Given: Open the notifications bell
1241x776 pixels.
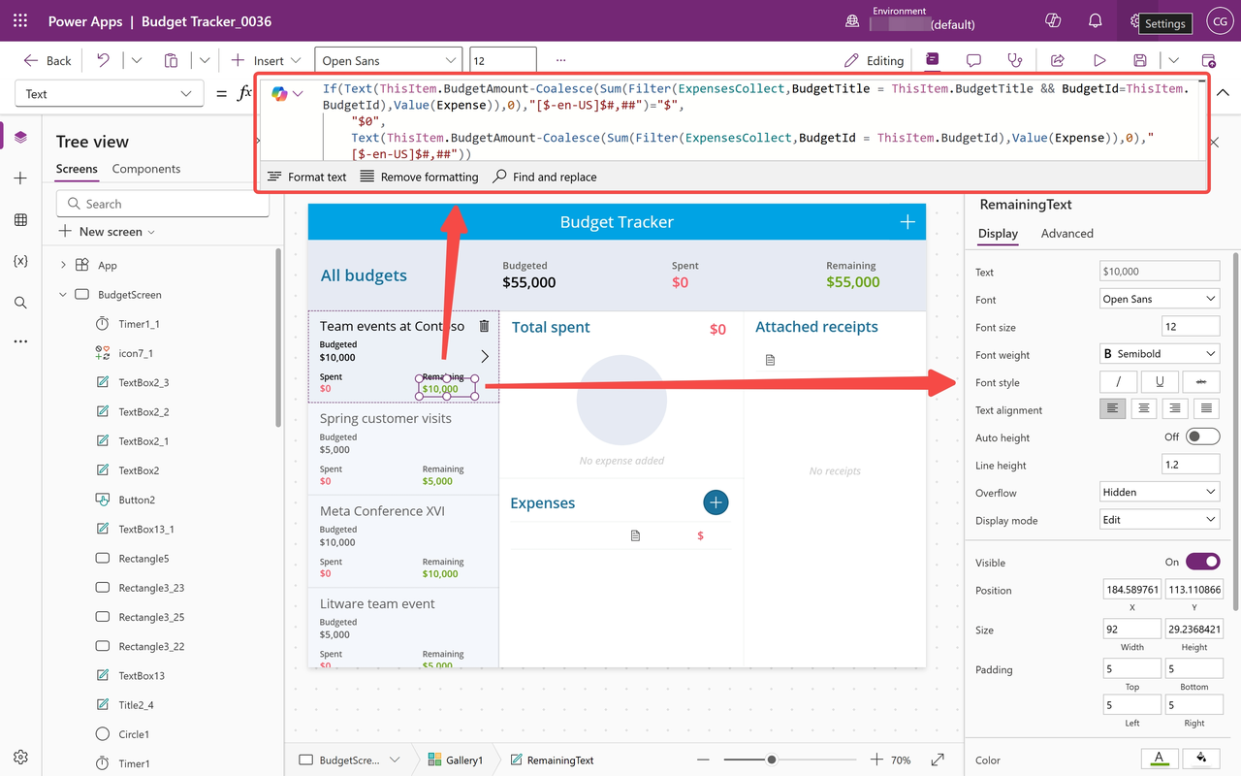Looking at the screenshot, I should pos(1095,20).
